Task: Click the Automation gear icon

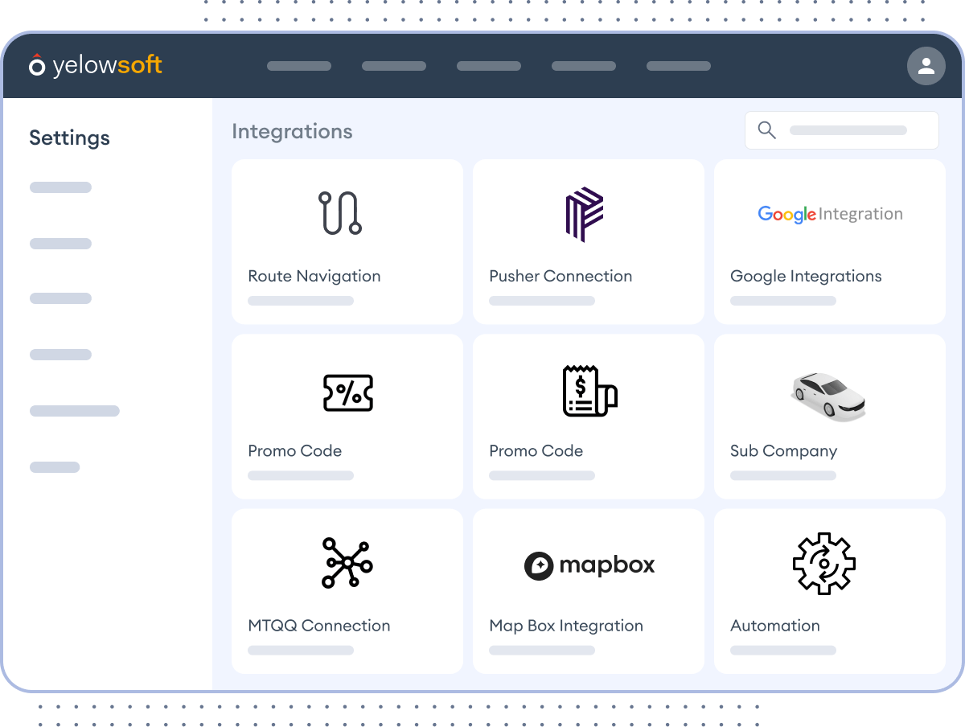Action: [823, 563]
